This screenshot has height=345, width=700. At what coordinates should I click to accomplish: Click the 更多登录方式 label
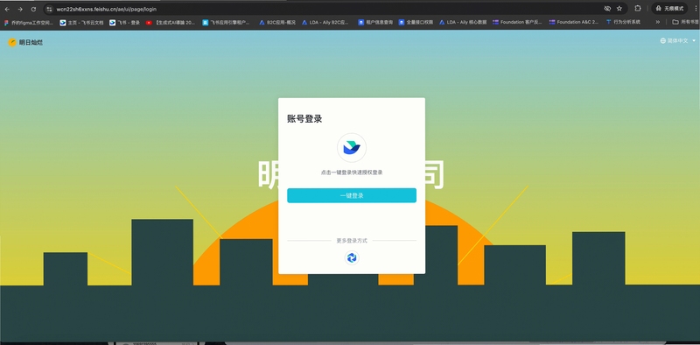(x=352, y=241)
